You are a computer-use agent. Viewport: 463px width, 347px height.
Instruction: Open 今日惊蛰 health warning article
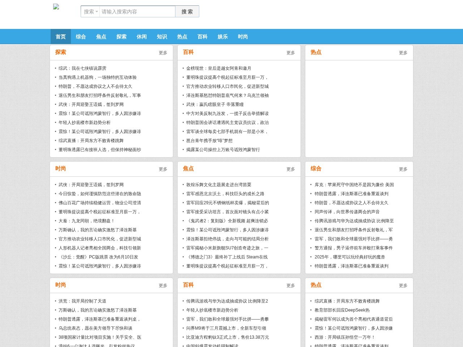point(100,194)
